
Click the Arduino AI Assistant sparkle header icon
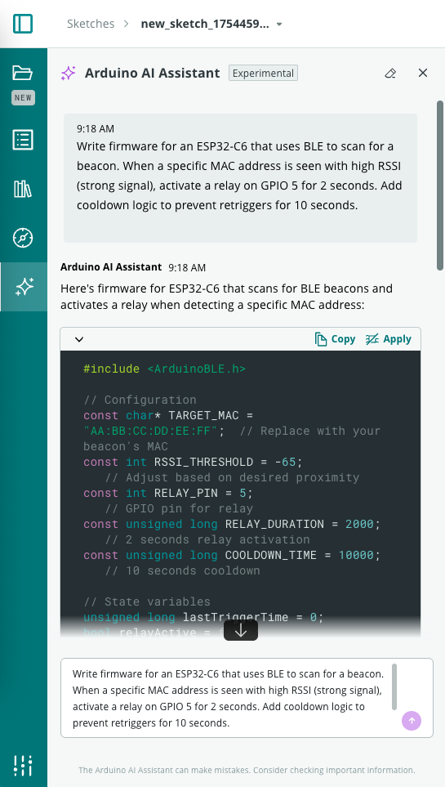tap(69, 74)
